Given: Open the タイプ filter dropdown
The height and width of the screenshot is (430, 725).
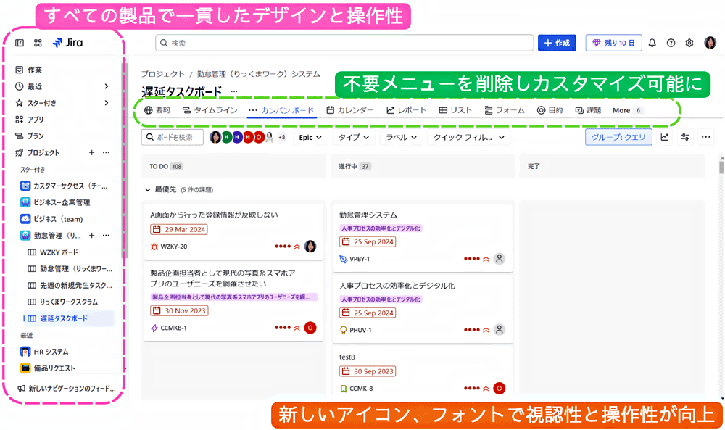Looking at the screenshot, I should click(x=354, y=137).
